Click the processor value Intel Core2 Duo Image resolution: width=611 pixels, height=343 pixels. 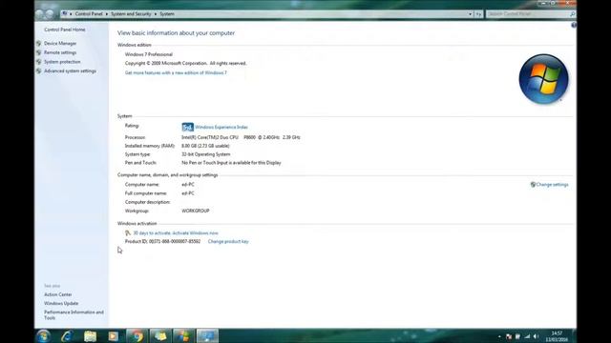coord(241,137)
